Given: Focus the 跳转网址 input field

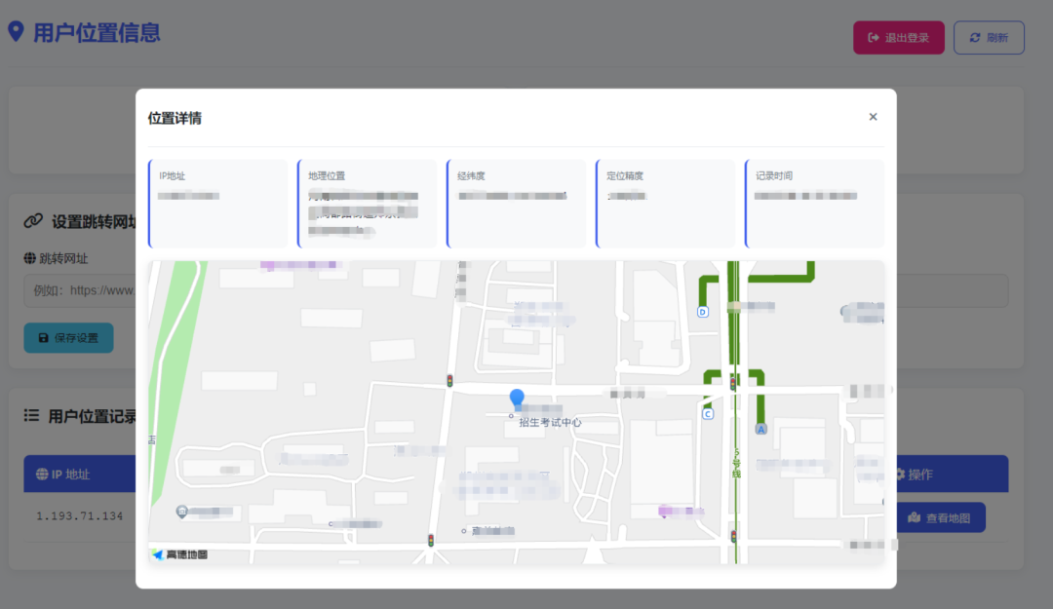Looking at the screenshot, I should coord(78,290).
